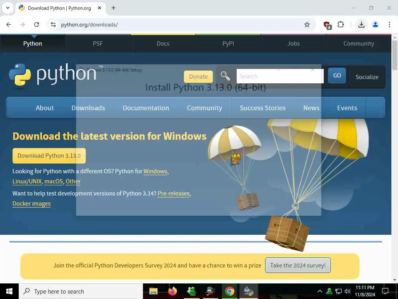Click the browser back arrow
Viewport: 398px width, 299px height.
click(9, 25)
